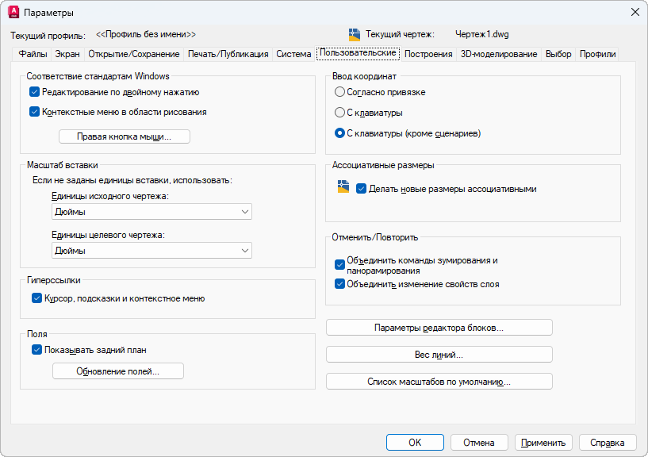
Task: Toggle the combine layer property changes checkbox
Action: (x=340, y=284)
